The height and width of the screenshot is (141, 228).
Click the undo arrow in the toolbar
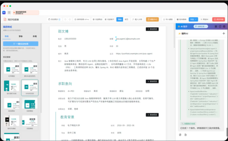pyautogui.click(x=65, y=19)
